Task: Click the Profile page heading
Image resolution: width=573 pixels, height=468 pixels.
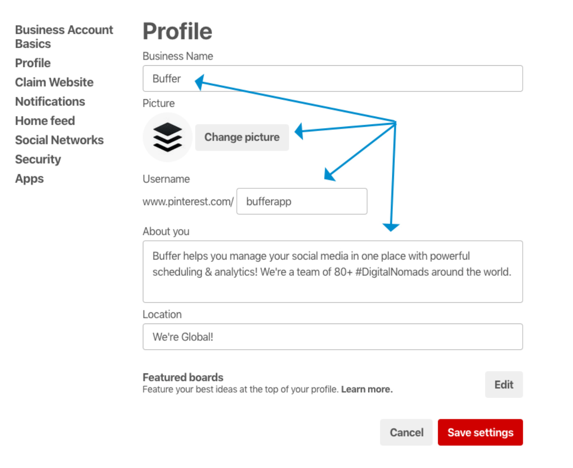Action: click(x=177, y=31)
